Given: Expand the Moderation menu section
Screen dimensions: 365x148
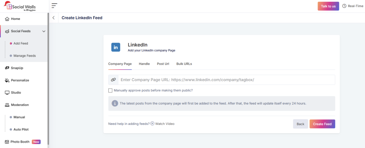Looking at the screenshot, I should coord(20,105).
